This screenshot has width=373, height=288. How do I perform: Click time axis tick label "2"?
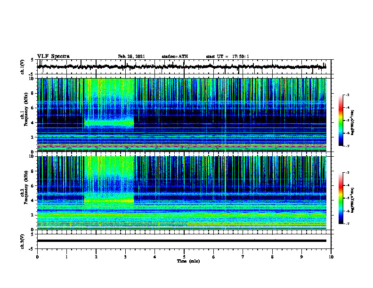click(96, 257)
